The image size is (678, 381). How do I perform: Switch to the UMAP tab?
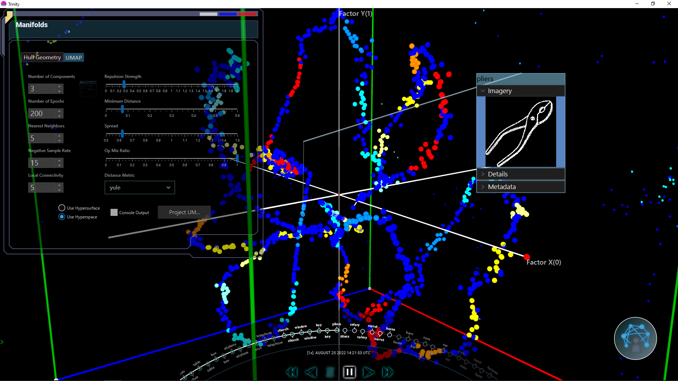click(x=74, y=58)
